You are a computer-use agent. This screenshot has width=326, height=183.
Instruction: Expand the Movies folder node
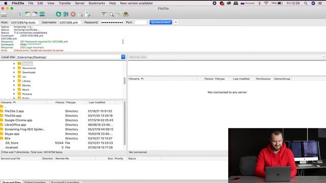point(14,85)
